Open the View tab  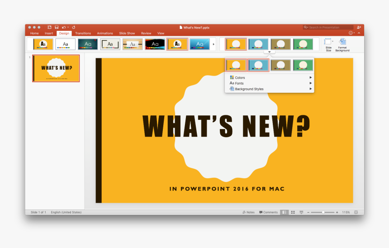tap(161, 33)
